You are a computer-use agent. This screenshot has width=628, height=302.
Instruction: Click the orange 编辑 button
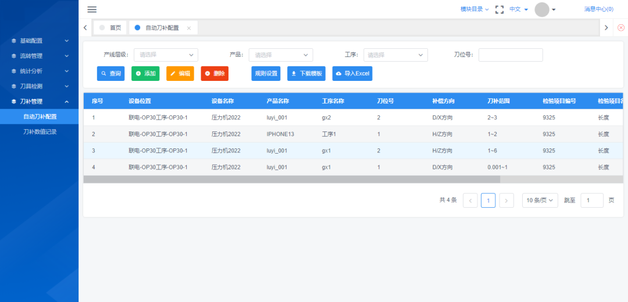pyautogui.click(x=180, y=74)
